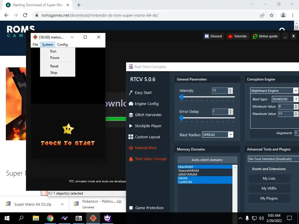Open Chrome profile avatar
Image resolution: width=299 pixels, height=224 pixels.
283,15
